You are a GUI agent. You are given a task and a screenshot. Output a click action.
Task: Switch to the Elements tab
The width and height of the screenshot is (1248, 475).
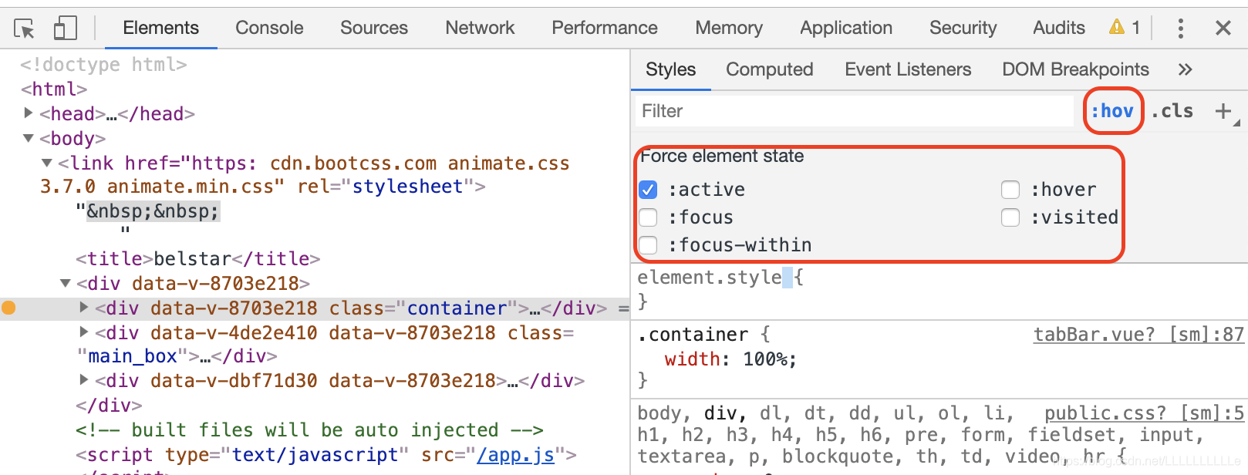(x=160, y=28)
